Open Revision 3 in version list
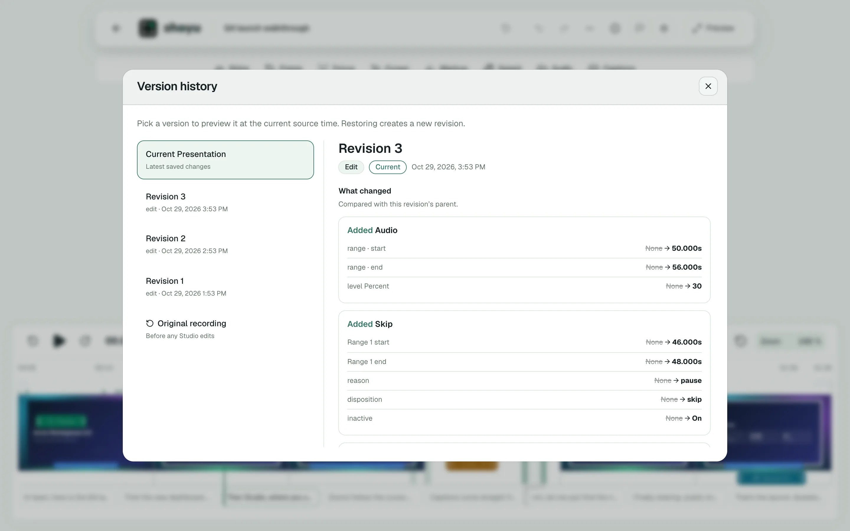The width and height of the screenshot is (850, 531). pos(225,202)
